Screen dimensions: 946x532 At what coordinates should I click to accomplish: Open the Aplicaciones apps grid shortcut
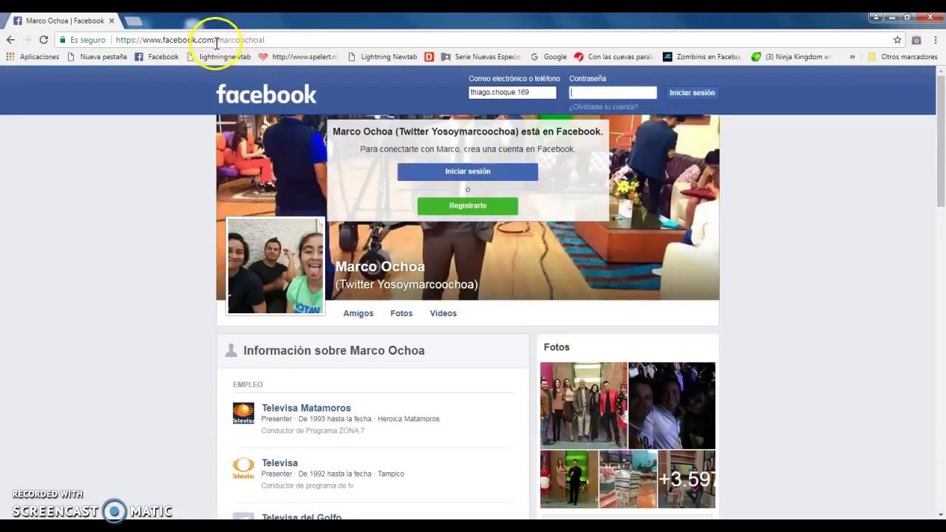[33, 57]
